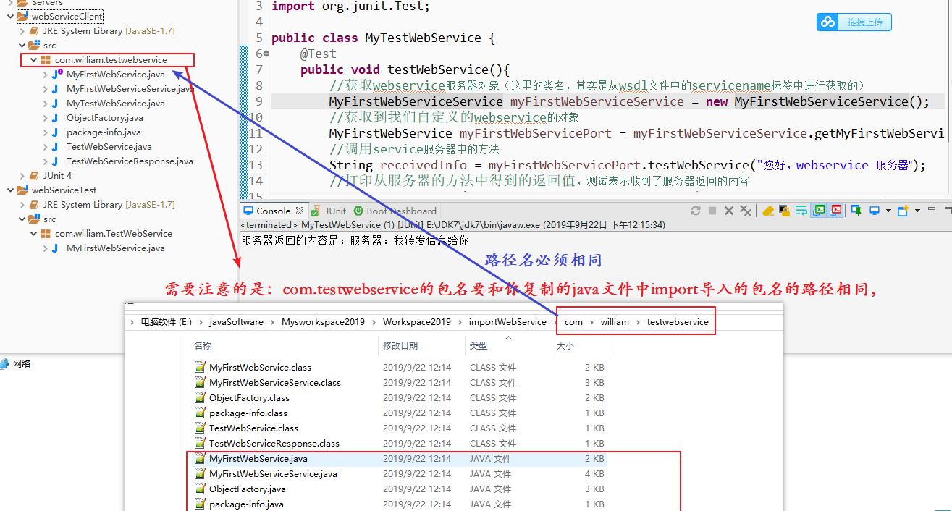952x511 pixels.
Task: Switch to the Boot Dashboard tab
Action: pyautogui.click(x=395, y=211)
